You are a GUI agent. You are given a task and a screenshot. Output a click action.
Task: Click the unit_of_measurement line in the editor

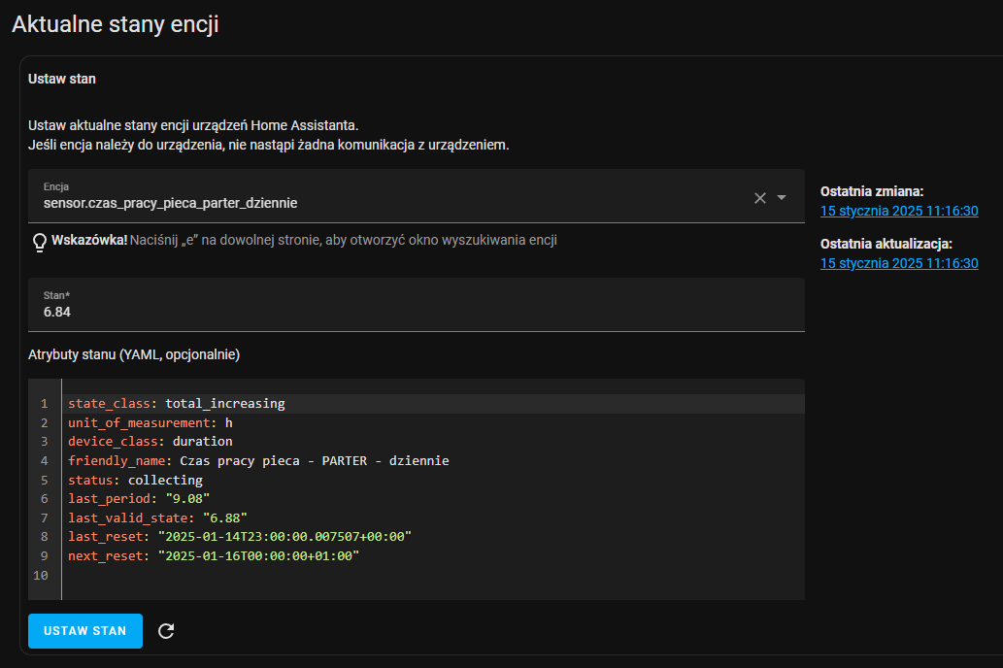[150, 422]
